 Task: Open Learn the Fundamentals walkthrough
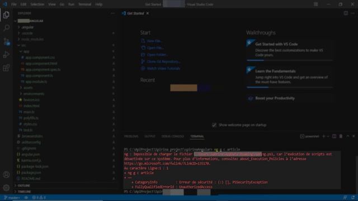pyautogui.click(x=290, y=78)
